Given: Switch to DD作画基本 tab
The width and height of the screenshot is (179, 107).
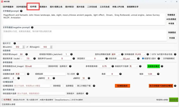Looking at the screenshot, I should 8,7.
